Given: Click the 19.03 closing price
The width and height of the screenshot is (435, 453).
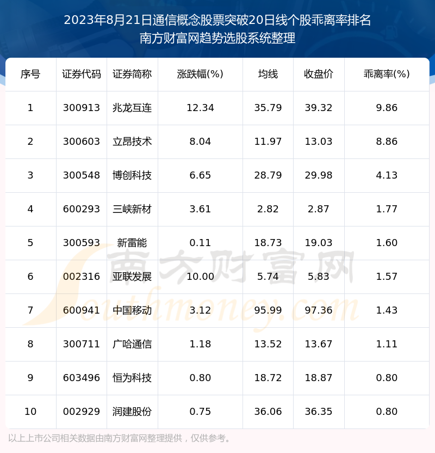Looking at the screenshot, I should (x=319, y=243).
